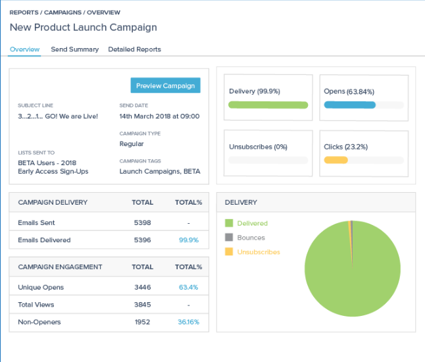
Task: Open the 36.16% Non-Openers link
Action: pos(188,322)
